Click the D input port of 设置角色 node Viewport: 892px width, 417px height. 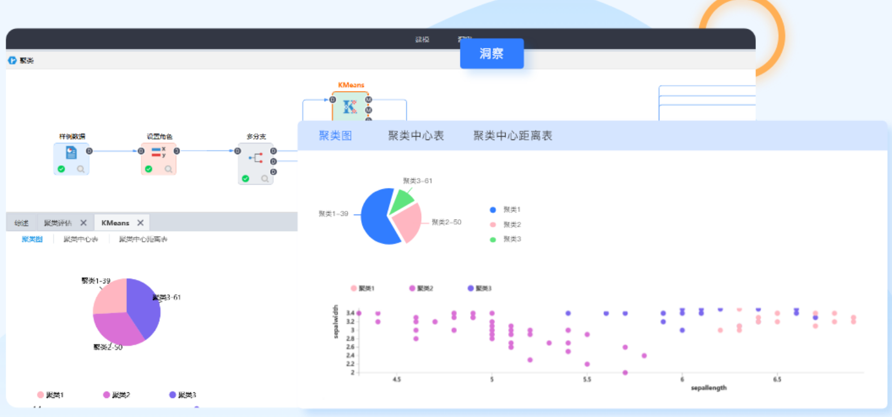pyautogui.click(x=141, y=151)
